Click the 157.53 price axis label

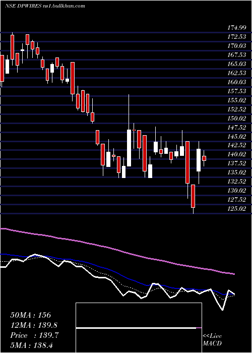237,91
